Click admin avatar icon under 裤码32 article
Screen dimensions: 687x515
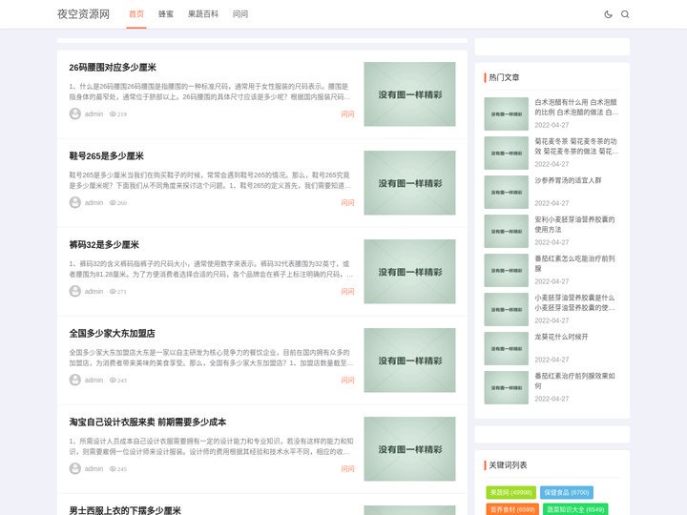tap(75, 291)
